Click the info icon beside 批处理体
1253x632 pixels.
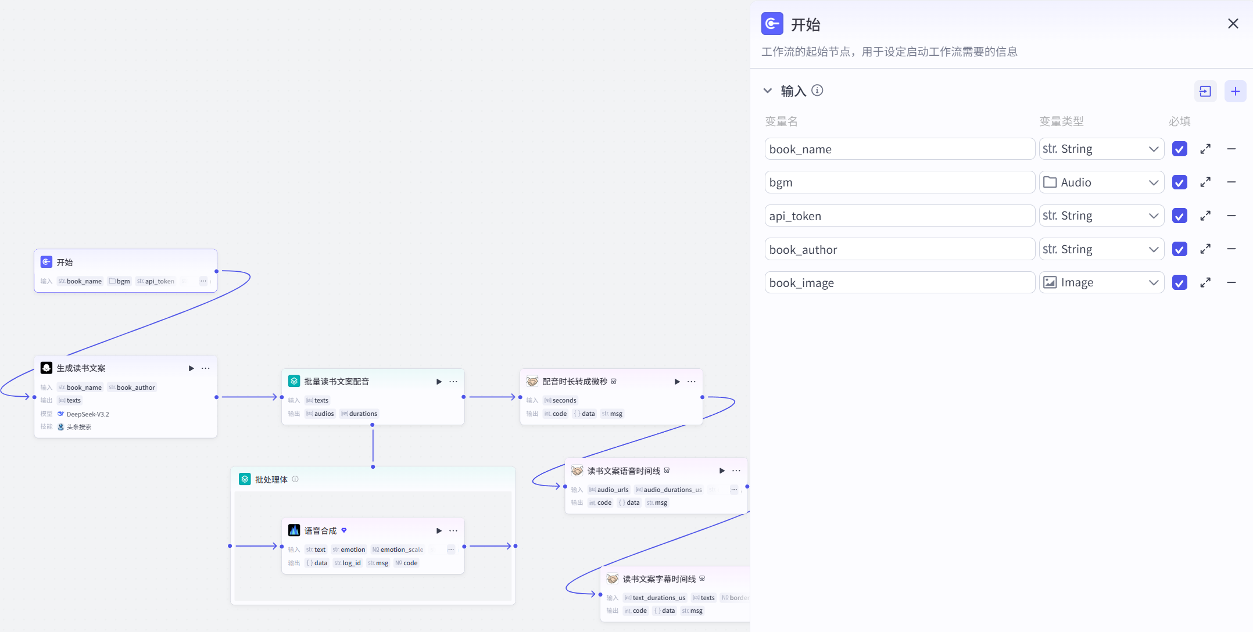pyautogui.click(x=295, y=479)
